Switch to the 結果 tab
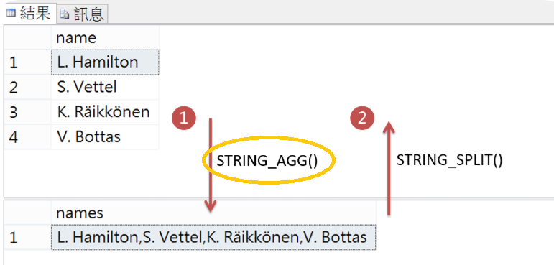Image resolution: width=554 pixels, height=265 pixels. pos(28,13)
